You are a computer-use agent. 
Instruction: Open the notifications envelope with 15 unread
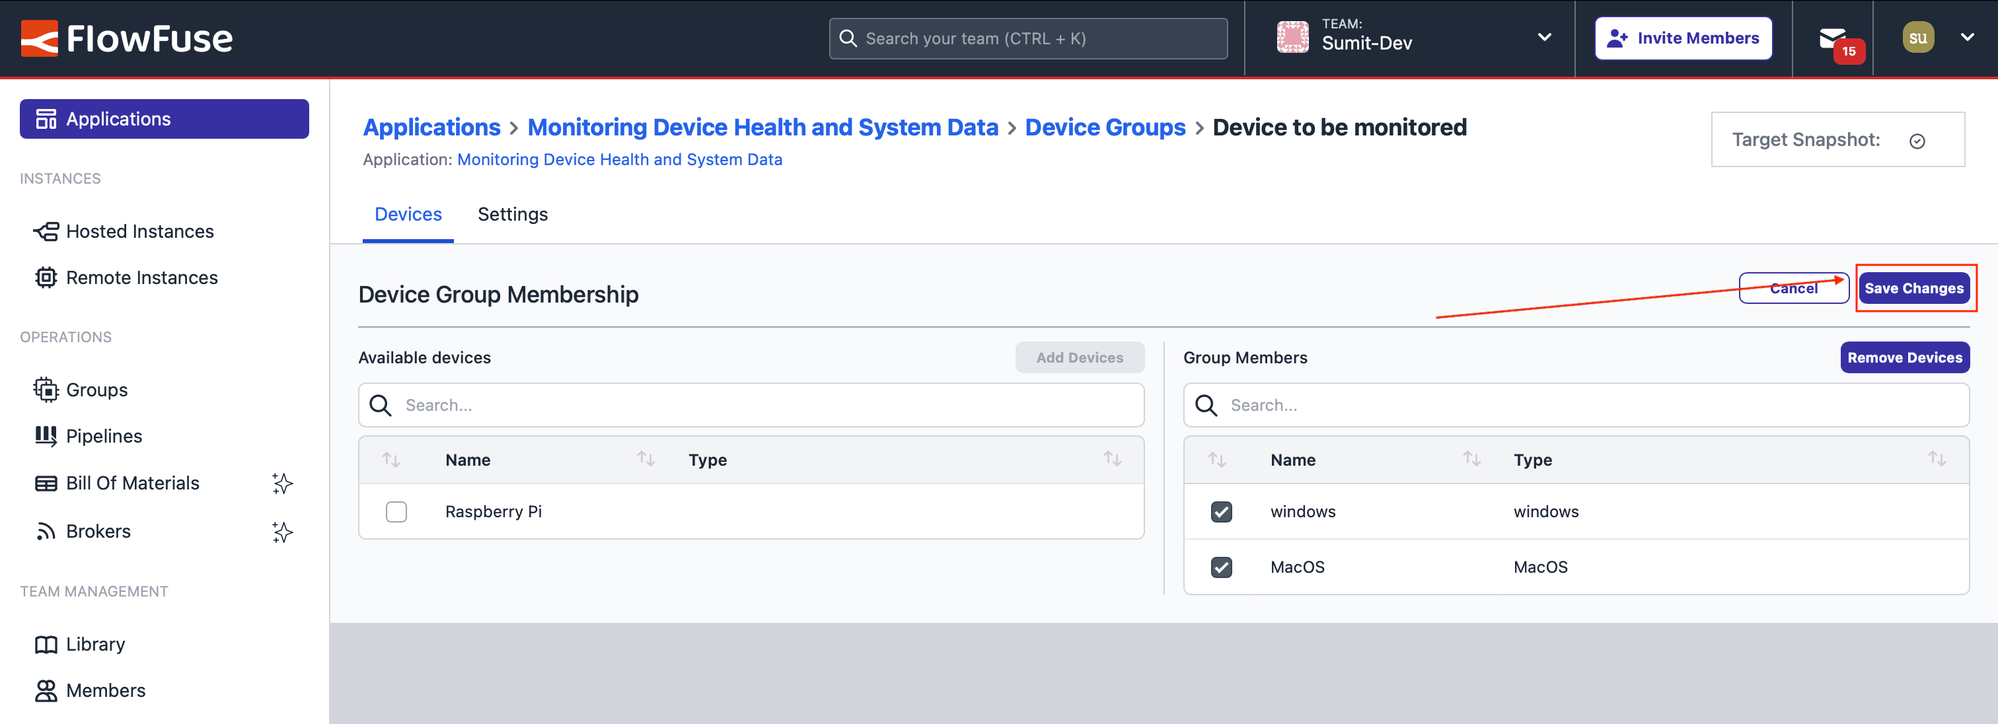[x=1835, y=38]
